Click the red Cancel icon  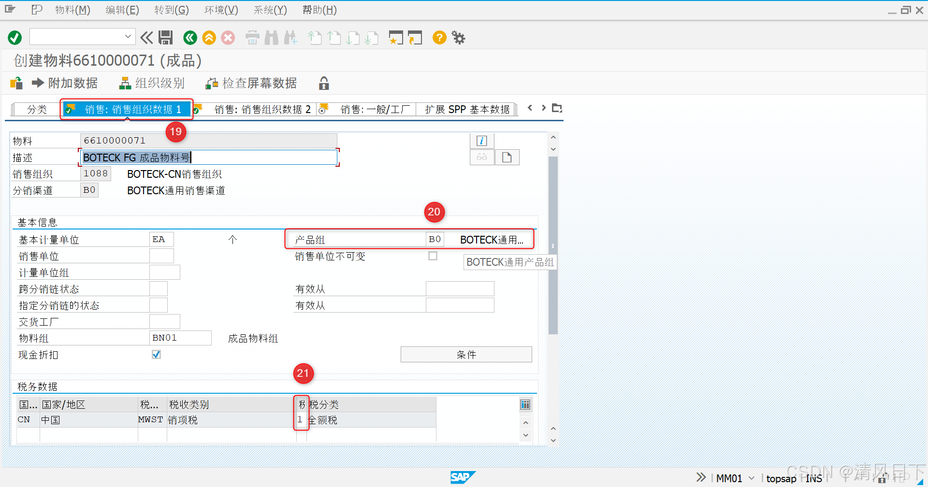228,37
